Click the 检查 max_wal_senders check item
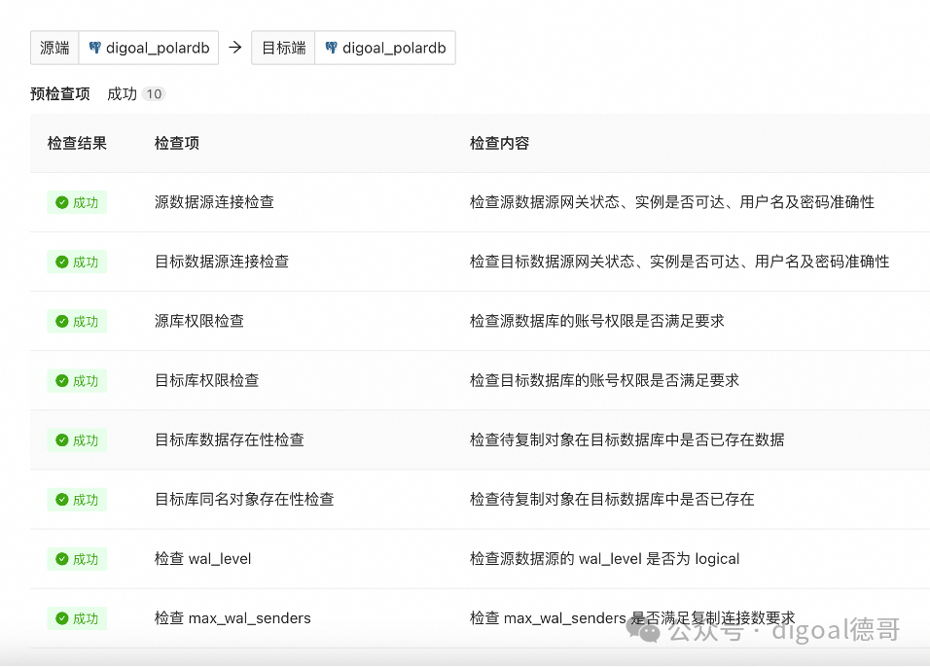930x667 pixels. [x=232, y=617]
